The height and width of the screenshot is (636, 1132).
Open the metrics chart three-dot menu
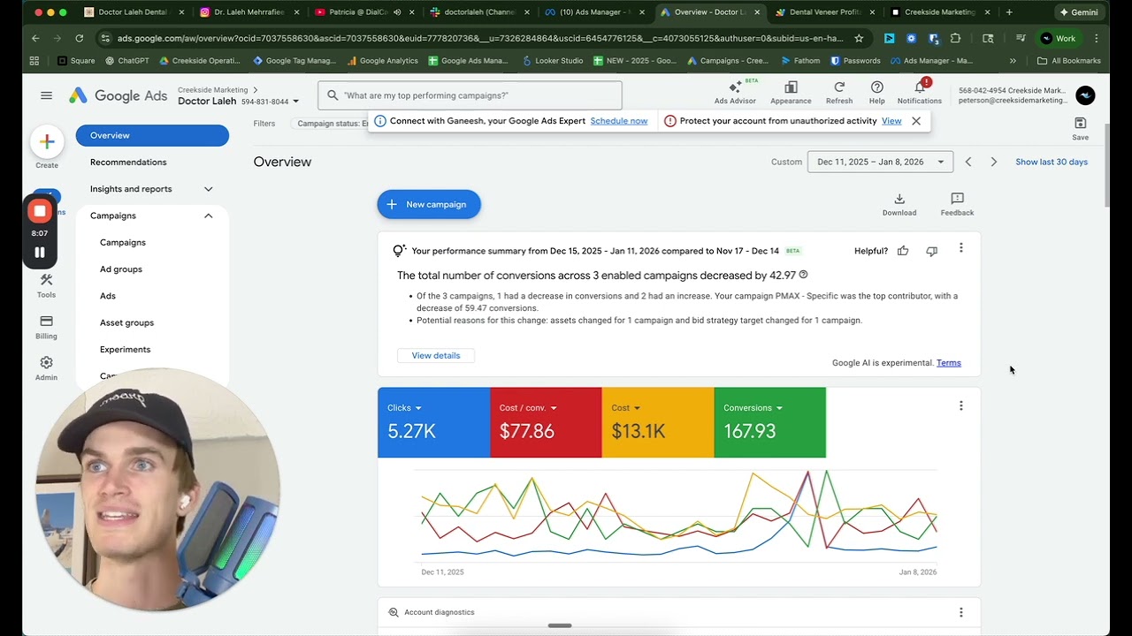[x=961, y=405]
